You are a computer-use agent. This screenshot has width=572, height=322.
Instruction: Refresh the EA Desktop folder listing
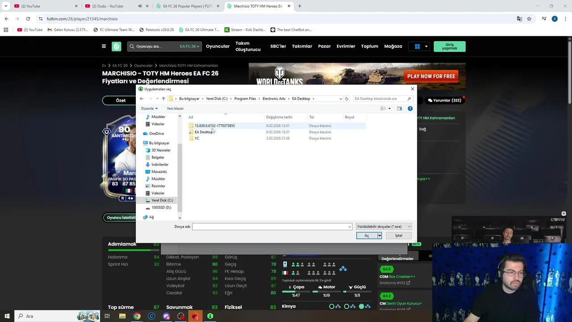[347, 99]
